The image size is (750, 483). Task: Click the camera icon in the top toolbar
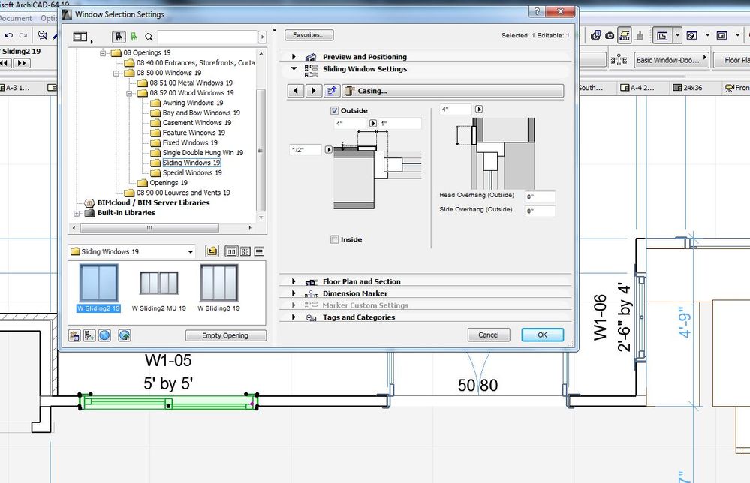[x=609, y=35]
